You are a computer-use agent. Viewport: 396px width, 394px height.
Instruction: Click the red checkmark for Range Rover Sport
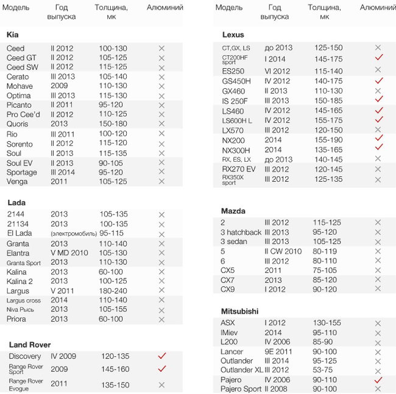coord(161,369)
